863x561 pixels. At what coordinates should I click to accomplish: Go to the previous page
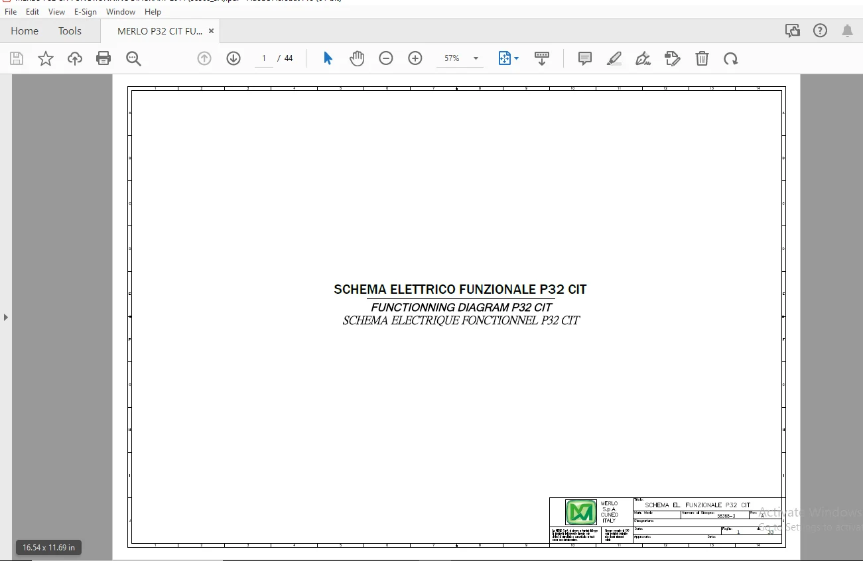[x=204, y=58]
